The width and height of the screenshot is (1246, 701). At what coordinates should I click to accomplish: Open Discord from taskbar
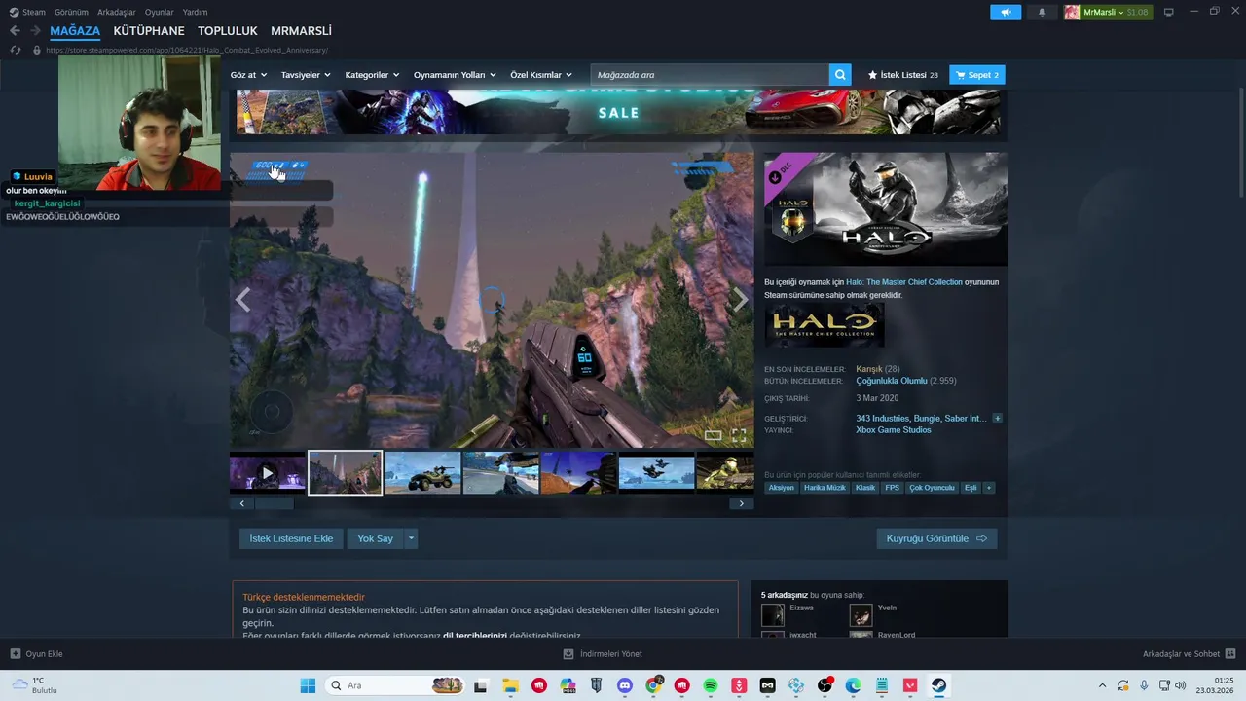click(625, 685)
